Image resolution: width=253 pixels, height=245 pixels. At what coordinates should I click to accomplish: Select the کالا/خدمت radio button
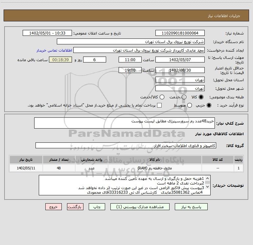click(162, 97)
